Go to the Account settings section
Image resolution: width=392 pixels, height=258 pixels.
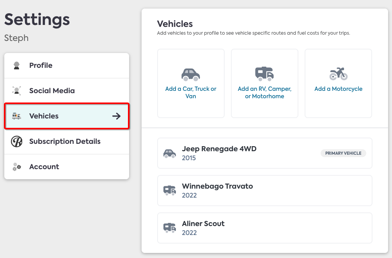[67, 167]
